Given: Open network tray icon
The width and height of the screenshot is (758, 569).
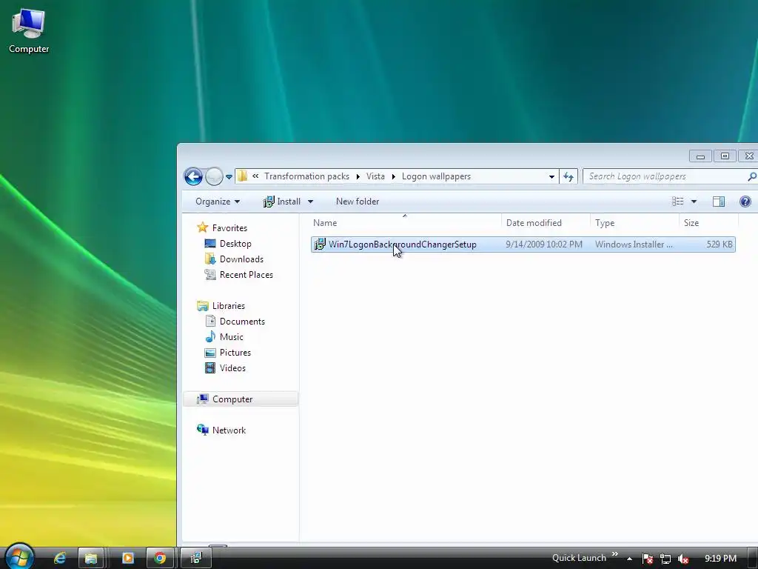Looking at the screenshot, I should pos(665,559).
